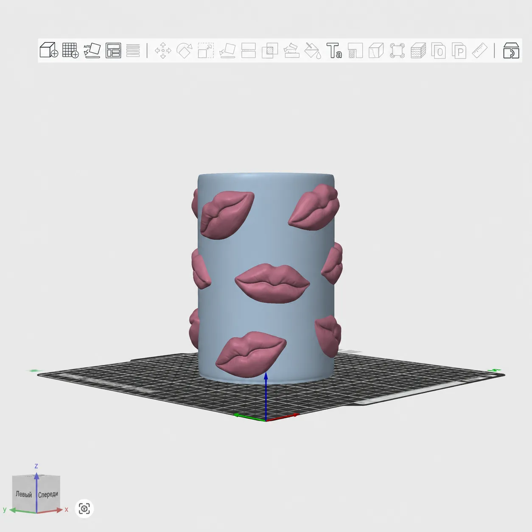This screenshot has width=532, height=532.
Task: Click the hatched corner square toolbar icon
Action: click(355, 50)
